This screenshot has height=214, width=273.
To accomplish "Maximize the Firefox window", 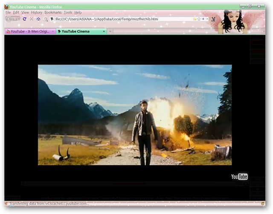I will (x=250, y=7).
